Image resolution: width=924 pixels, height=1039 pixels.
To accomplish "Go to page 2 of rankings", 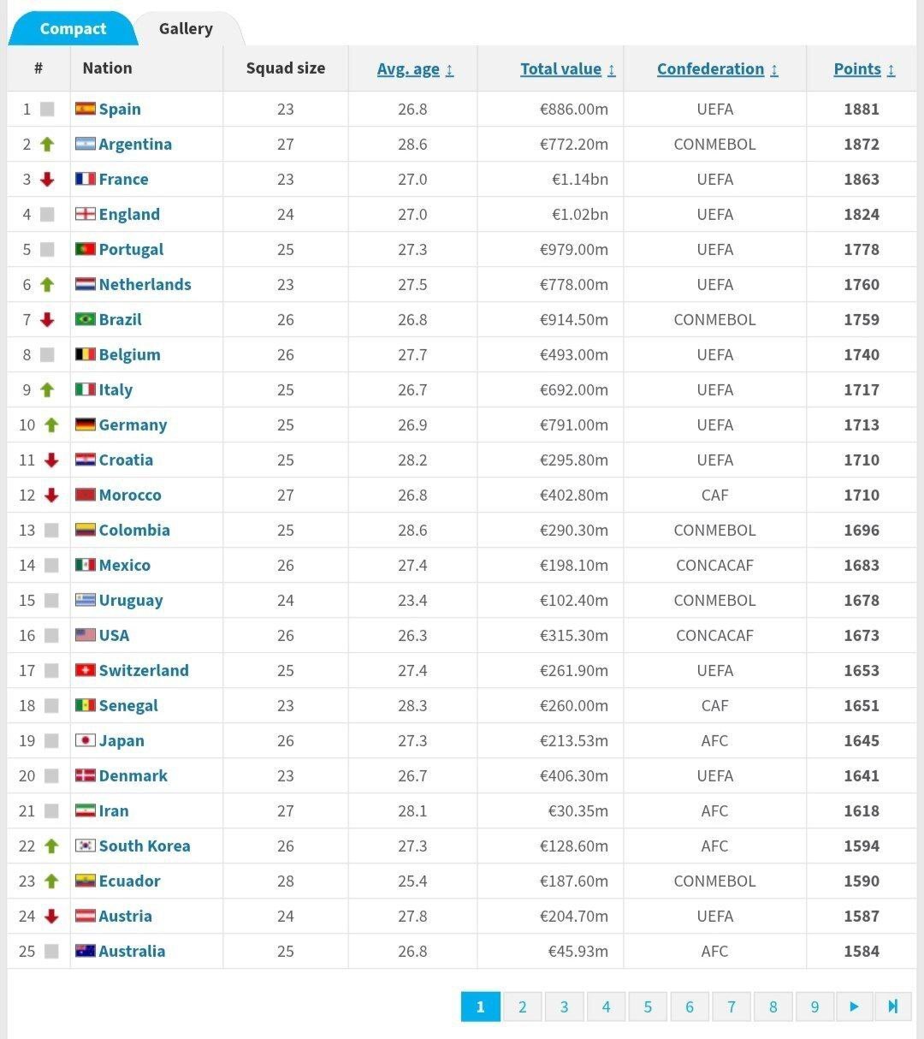I will tap(522, 1006).
